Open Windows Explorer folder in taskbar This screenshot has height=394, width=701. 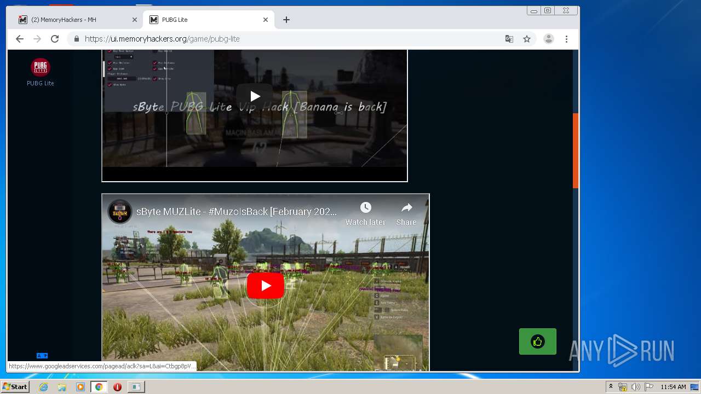62,387
